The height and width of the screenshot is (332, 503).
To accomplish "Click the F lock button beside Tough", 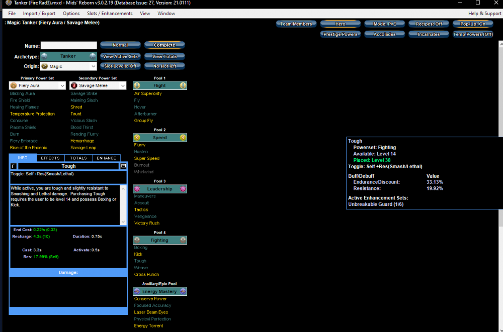I will 13,166.
